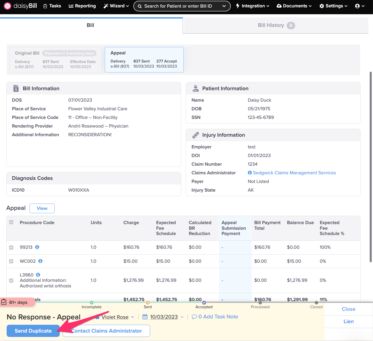The image size is (373, 341).
Task: Uncheck the WC002 row checkbox
Action: pos(11,261)
